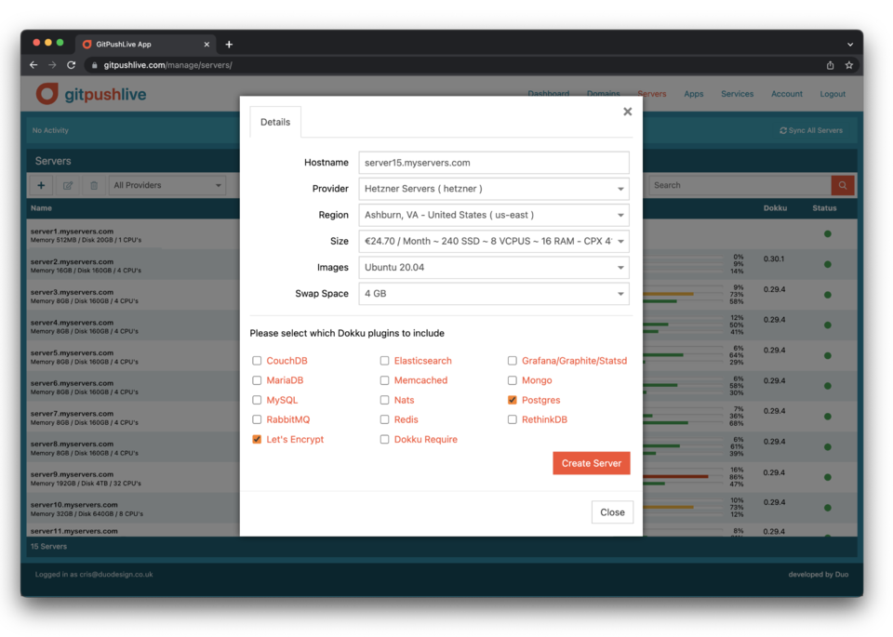This screenshot has width=893, height=637.
Task: Enable the MySQL plugin checkbox
Action: (257, 400)
